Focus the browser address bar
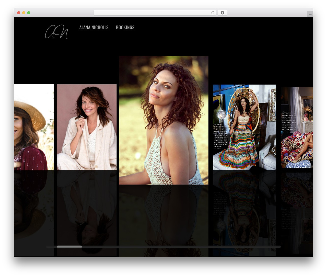The image size is (327, 277). tap(155, 13)
